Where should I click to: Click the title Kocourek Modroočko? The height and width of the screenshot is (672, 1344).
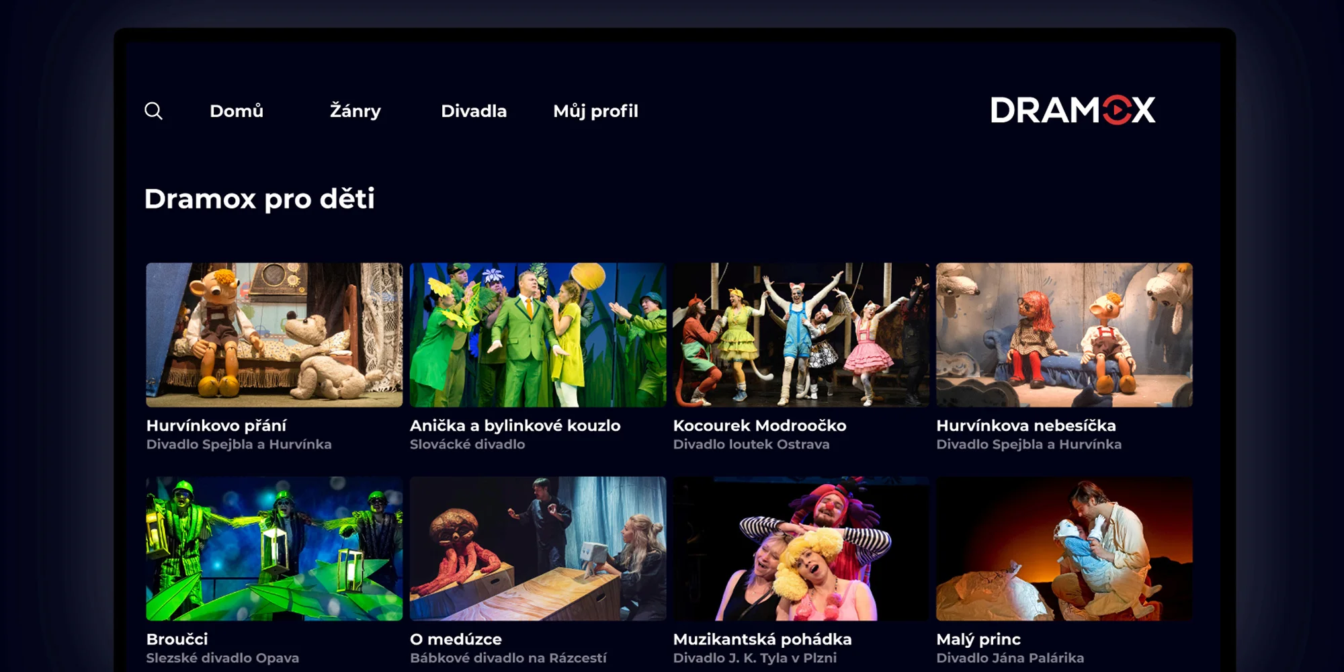[x=760, y=425]
